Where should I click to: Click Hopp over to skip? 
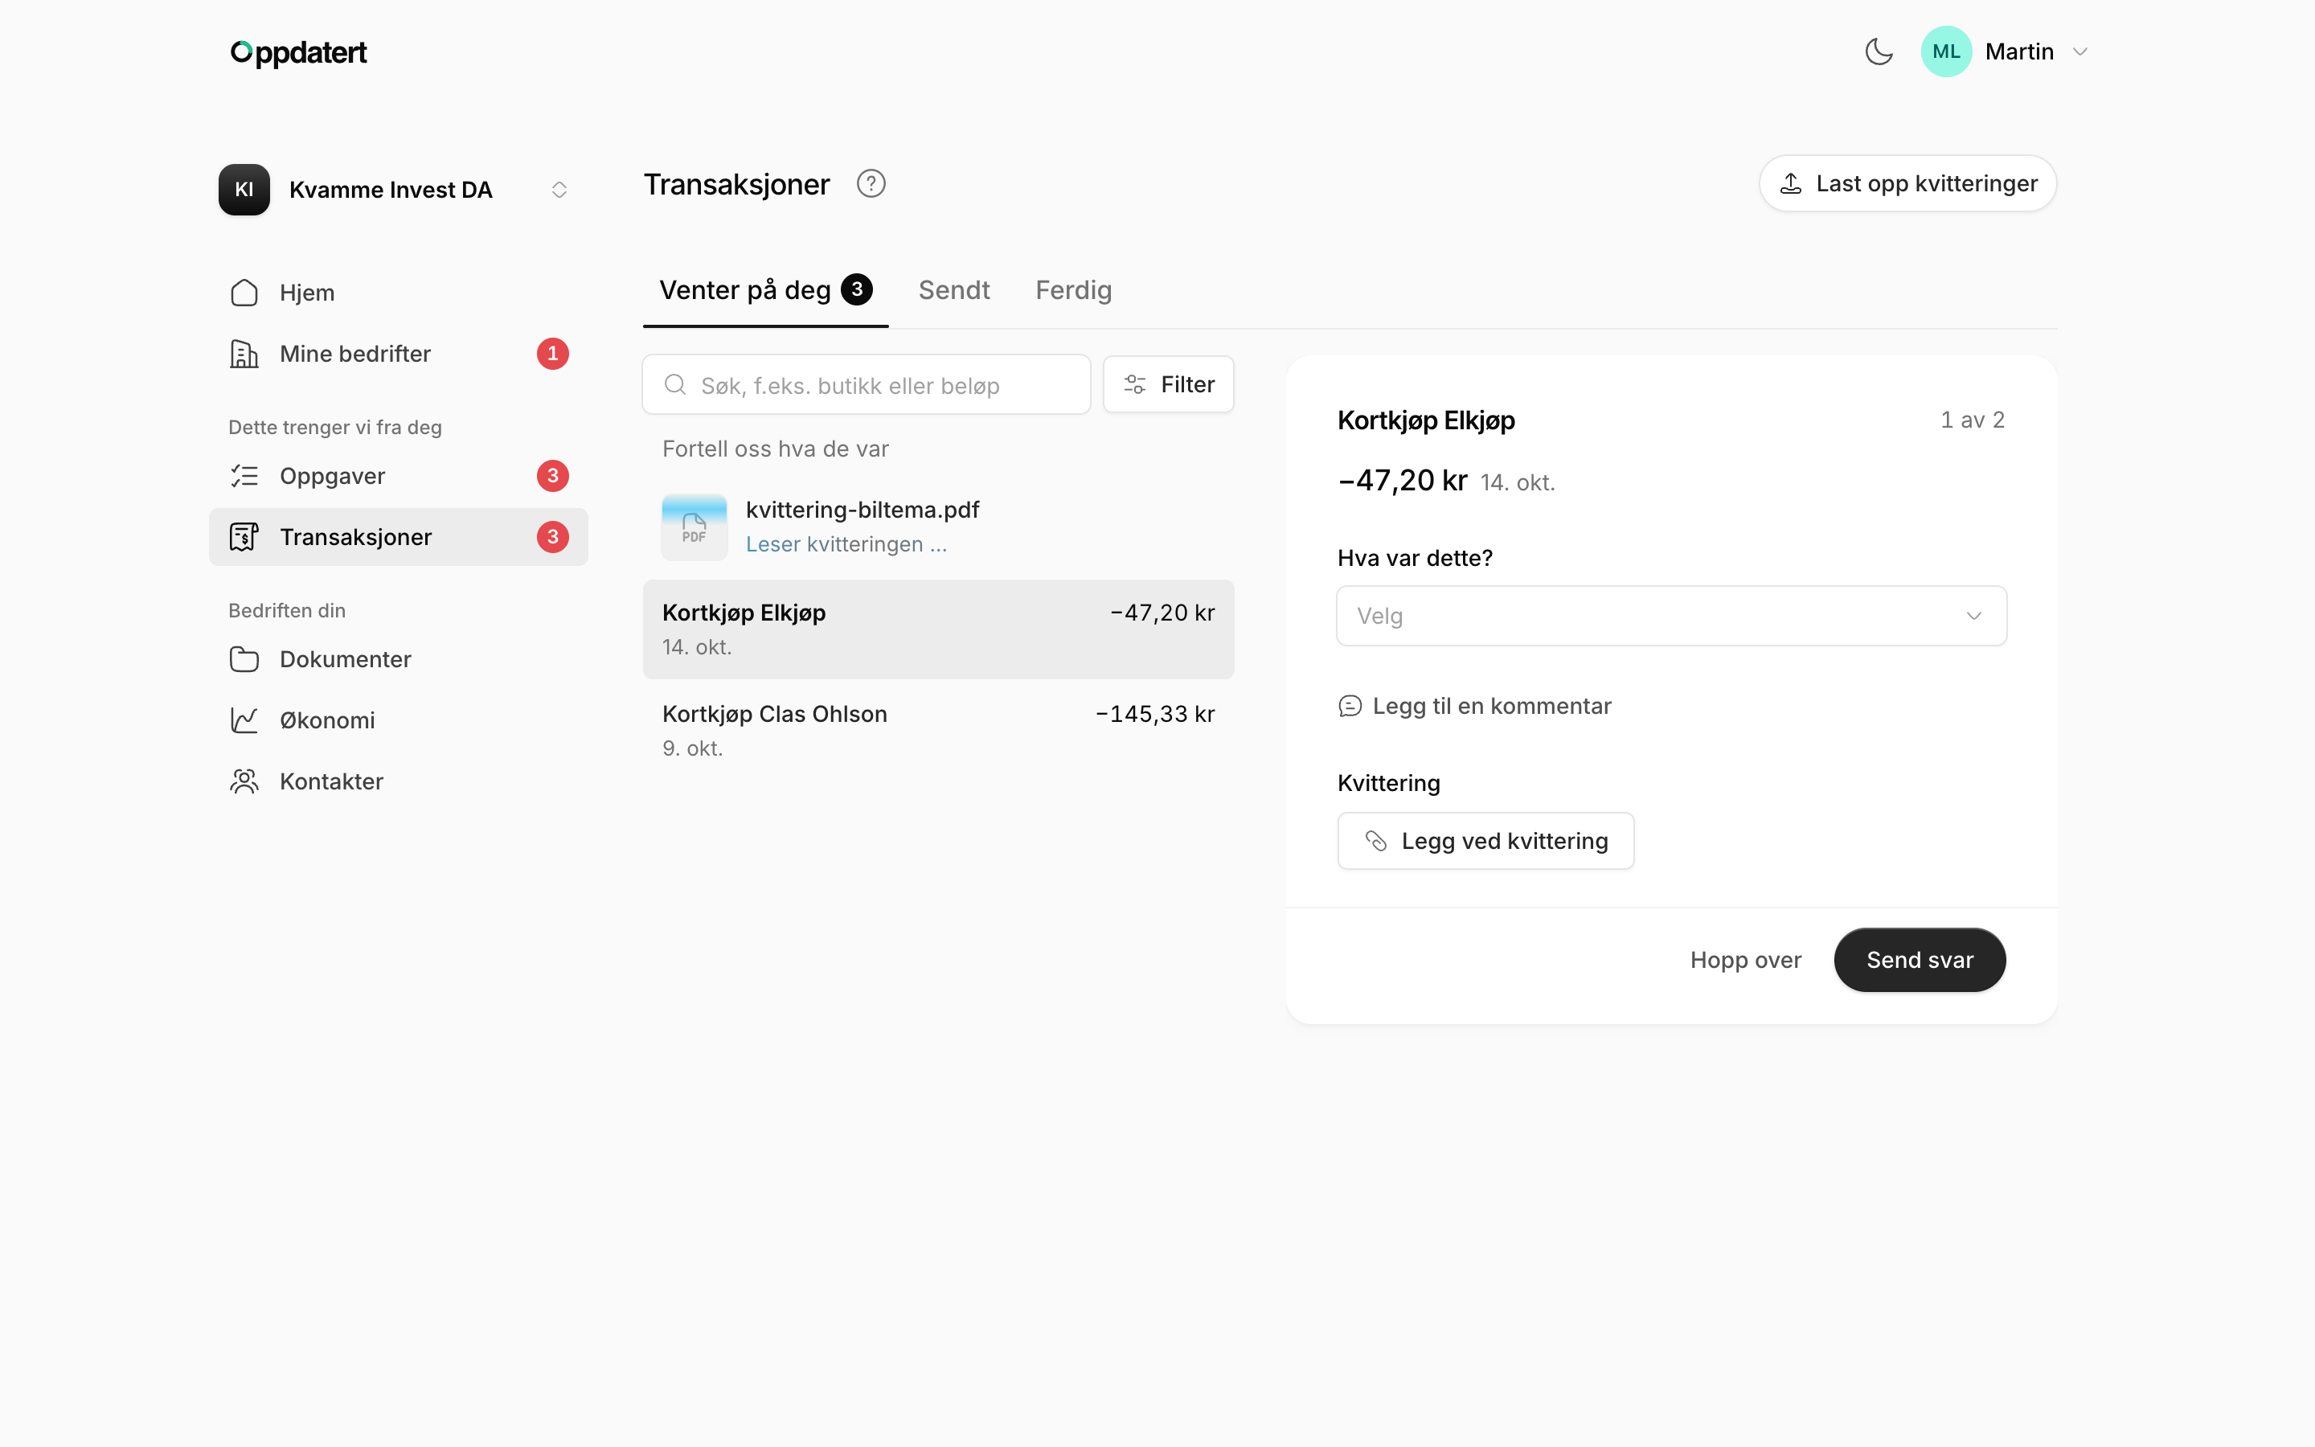[x=1745, y=960]
